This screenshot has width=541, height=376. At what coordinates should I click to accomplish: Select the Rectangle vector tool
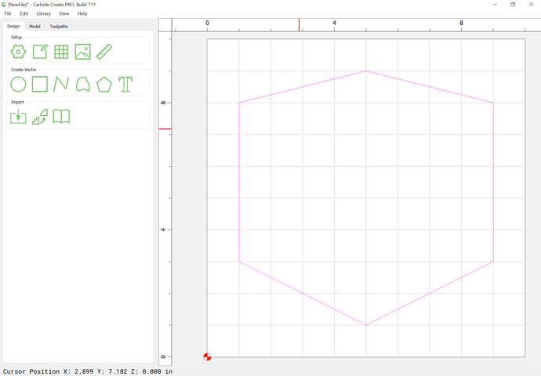pos(40,84)
